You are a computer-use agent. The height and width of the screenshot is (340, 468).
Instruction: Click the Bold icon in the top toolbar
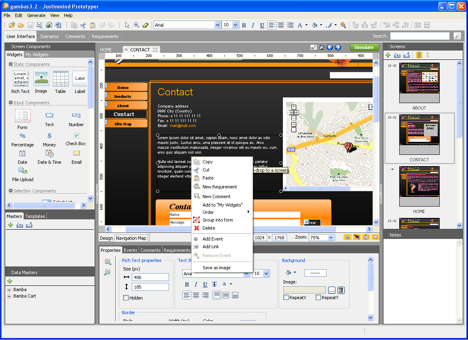coord(244,25)
